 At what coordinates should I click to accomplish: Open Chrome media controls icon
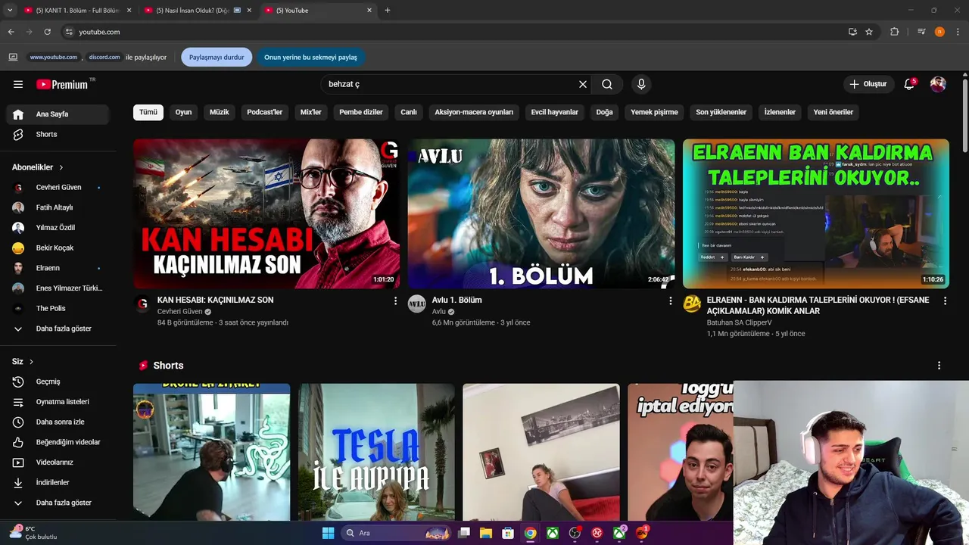pos(921,32)
